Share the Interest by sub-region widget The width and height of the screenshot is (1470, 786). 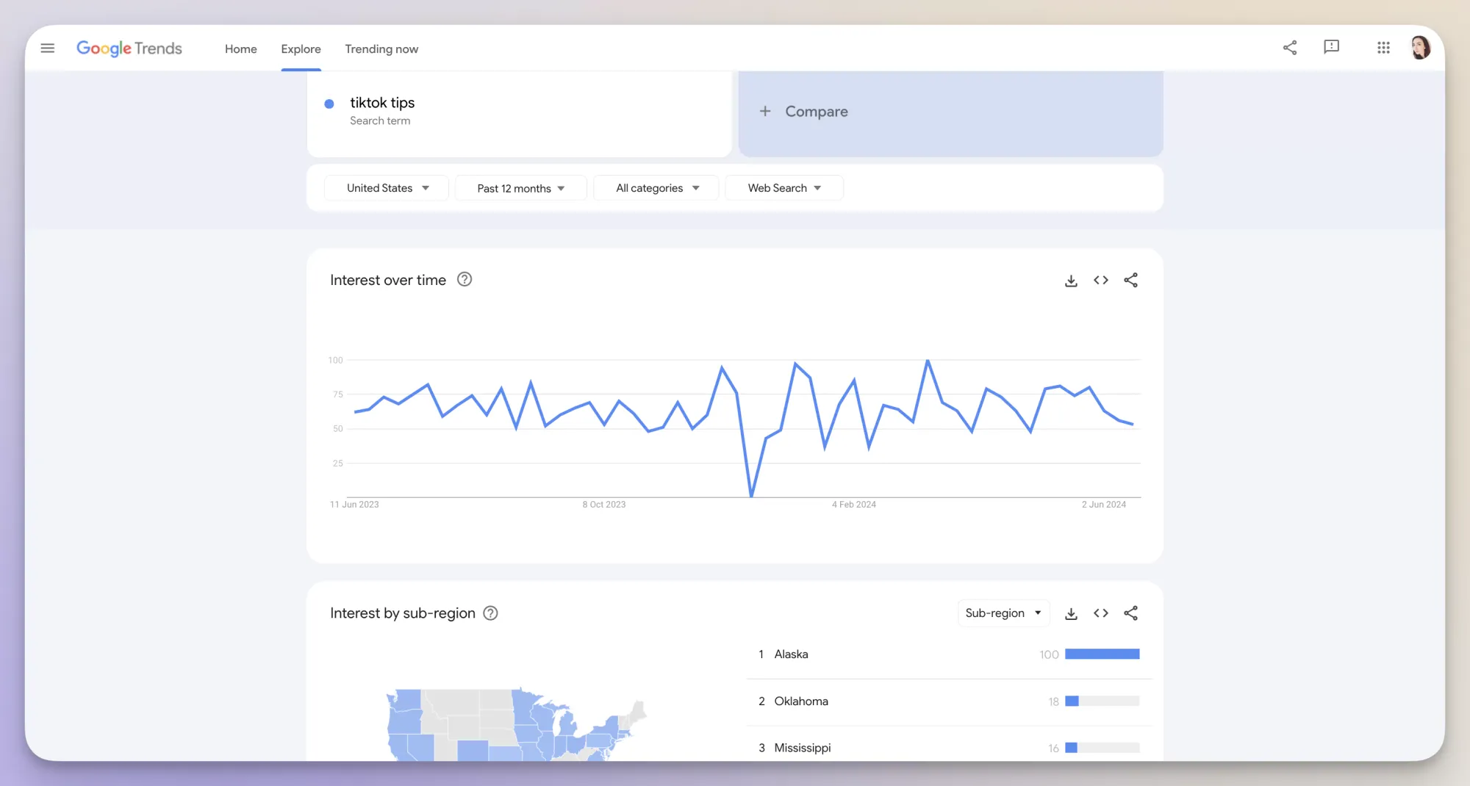pyautogui.click(x=1130, y=613)
